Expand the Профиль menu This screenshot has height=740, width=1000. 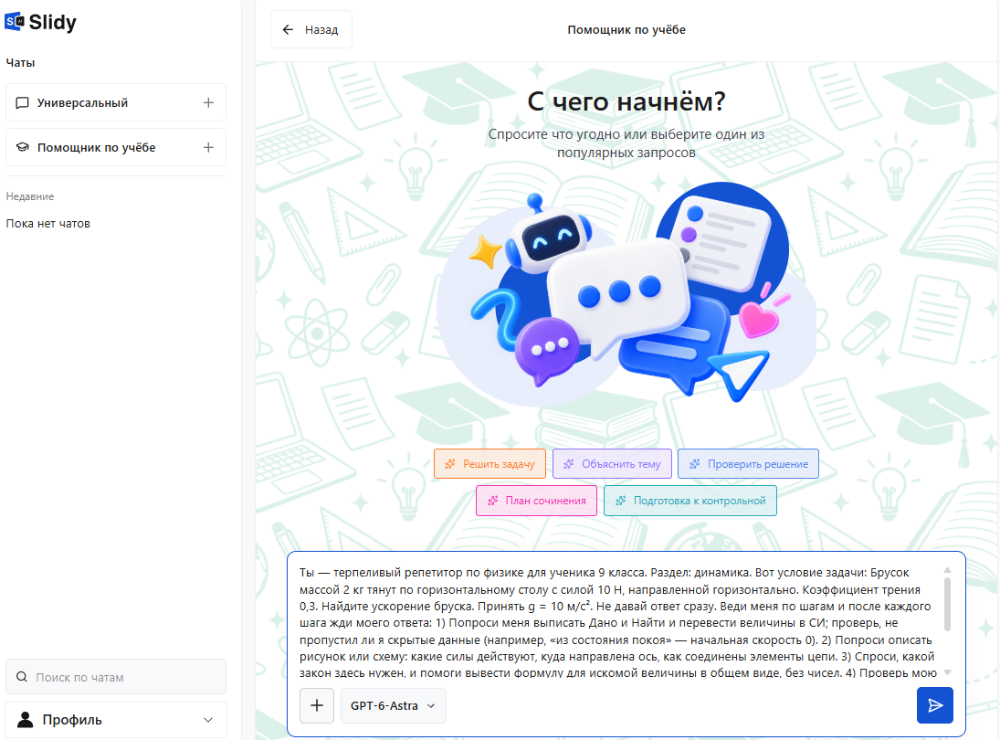point(116,720)
